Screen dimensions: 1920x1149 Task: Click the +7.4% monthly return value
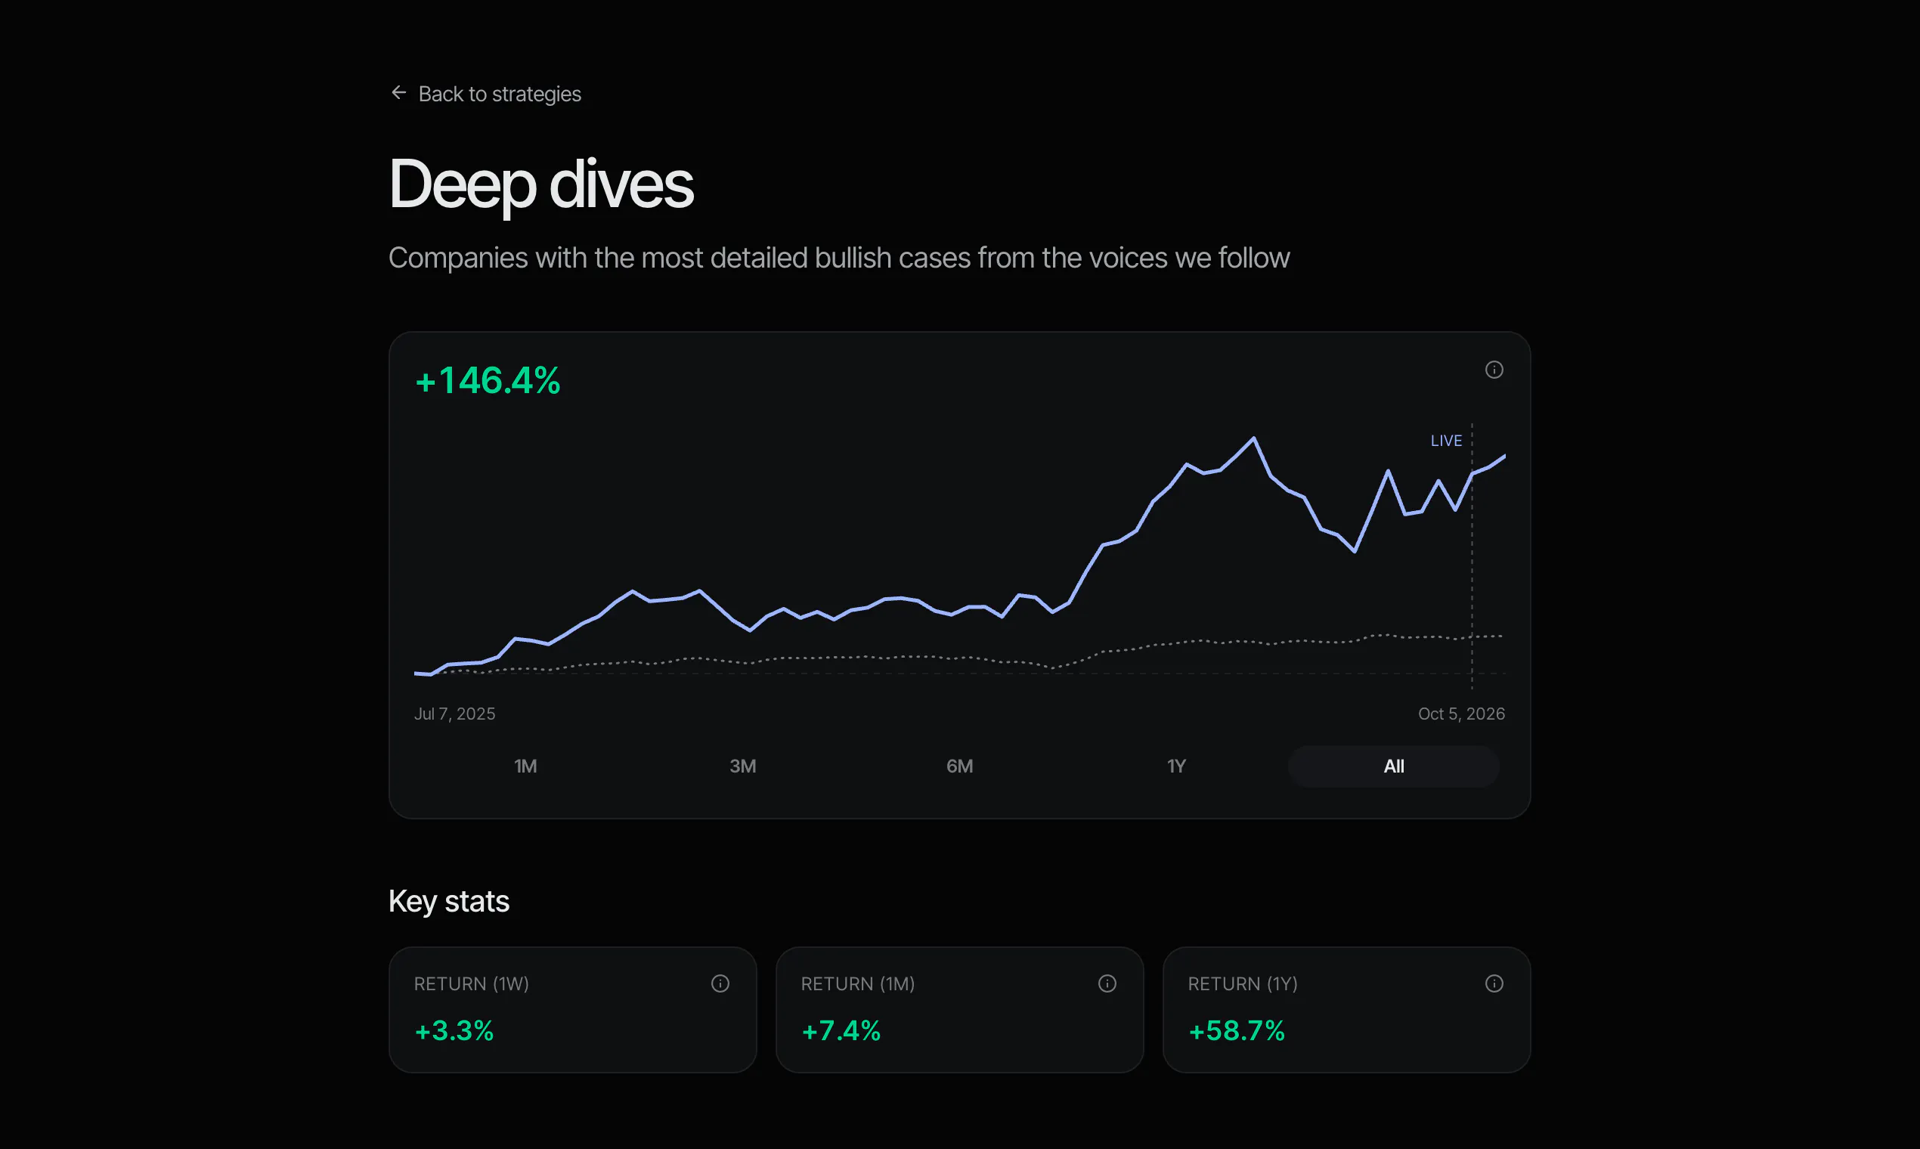[841, 1030]
